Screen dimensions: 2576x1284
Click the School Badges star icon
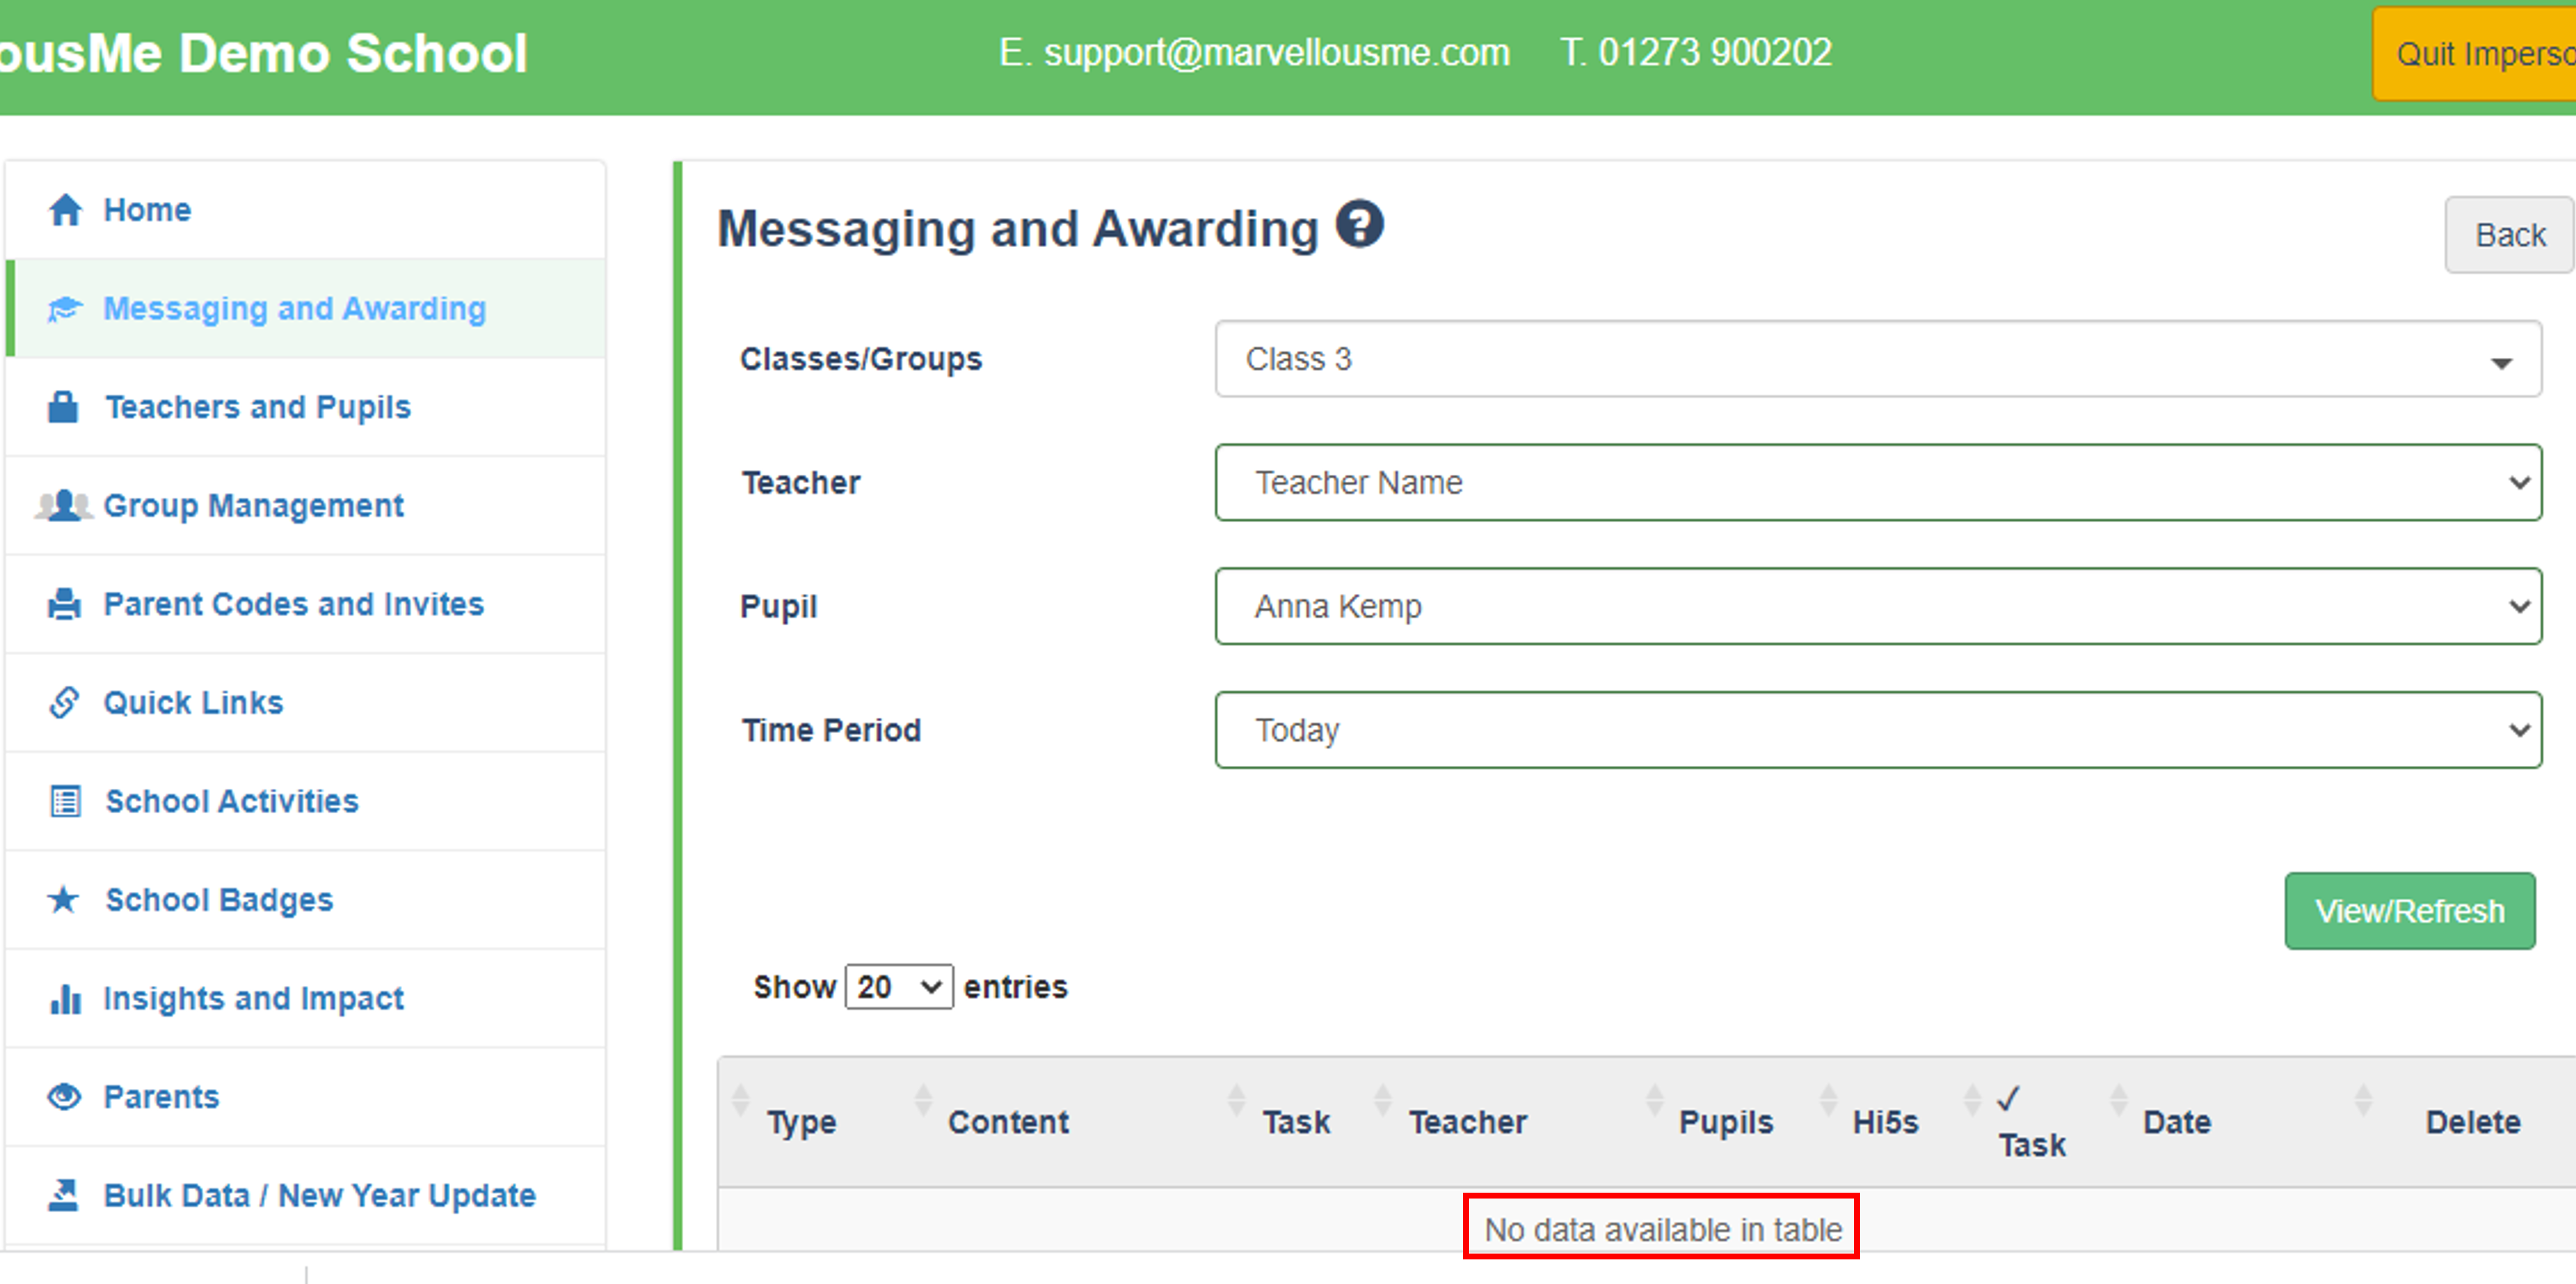pyautogui.click(x=64, y=899)
